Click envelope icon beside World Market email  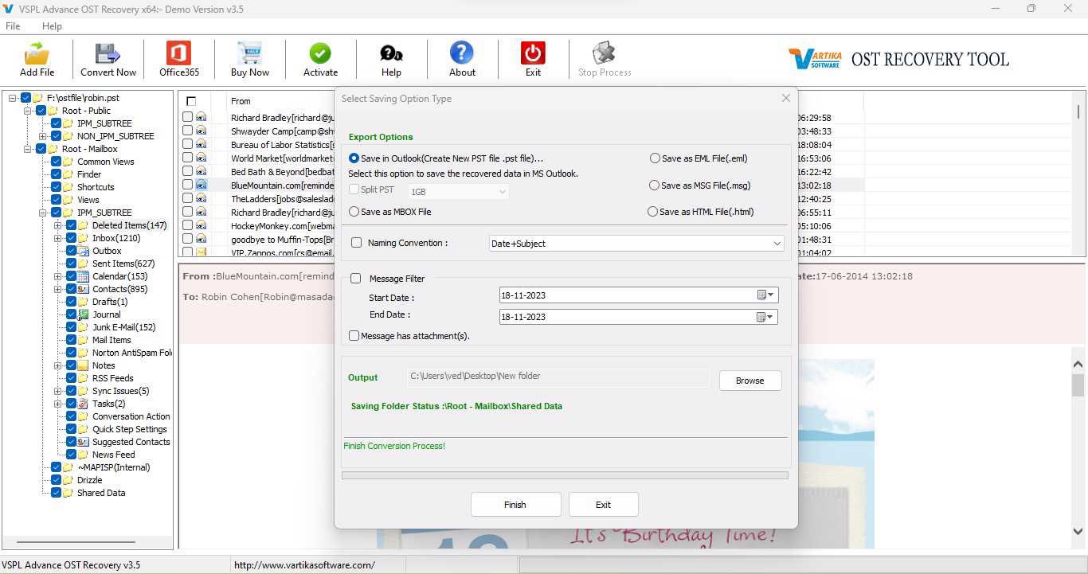(201, 158)
